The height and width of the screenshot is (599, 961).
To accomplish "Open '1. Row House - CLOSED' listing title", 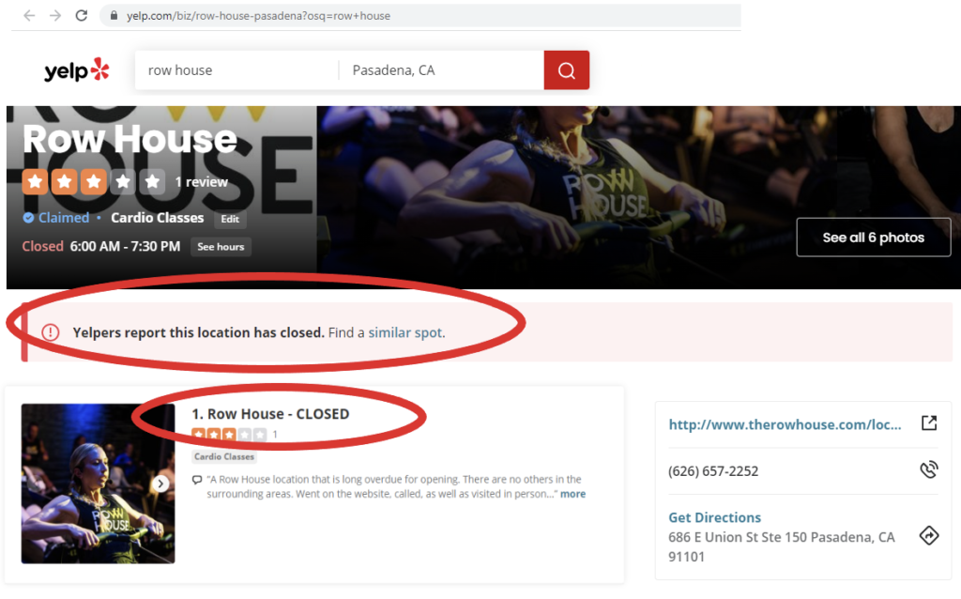I will [270, 414].
